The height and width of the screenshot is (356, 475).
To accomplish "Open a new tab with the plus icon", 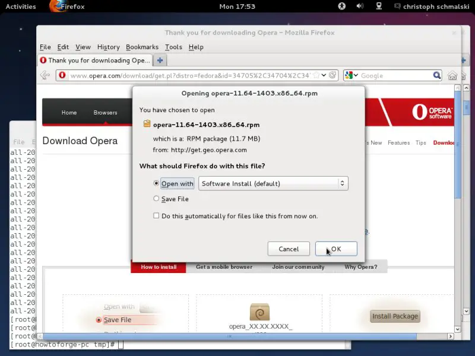I will click(x=160, y=61).
